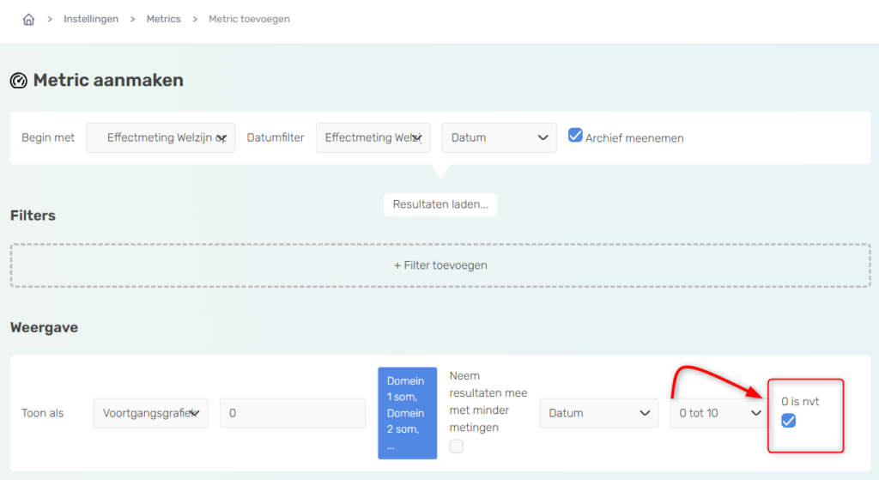This screenshot has width=879, height=480.
Task: Click the Resultaten laden button
Action: 440,204
